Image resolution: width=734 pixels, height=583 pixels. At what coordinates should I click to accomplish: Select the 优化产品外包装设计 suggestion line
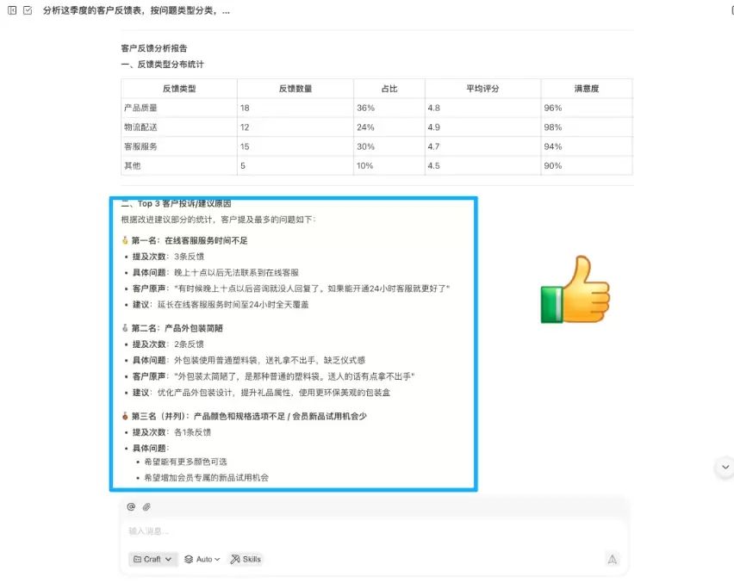tap(261, 392)
